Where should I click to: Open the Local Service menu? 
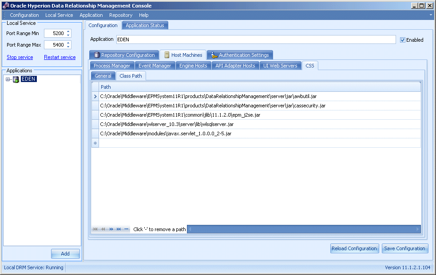(59, 15)
